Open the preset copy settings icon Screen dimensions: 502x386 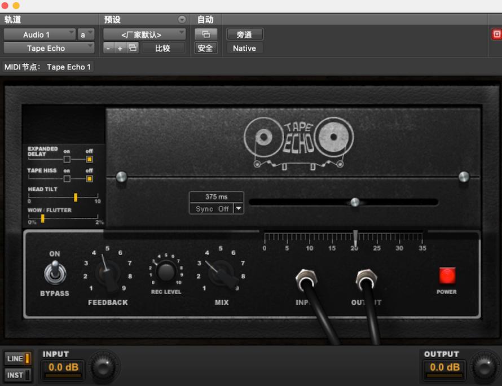tap(133, 48)
